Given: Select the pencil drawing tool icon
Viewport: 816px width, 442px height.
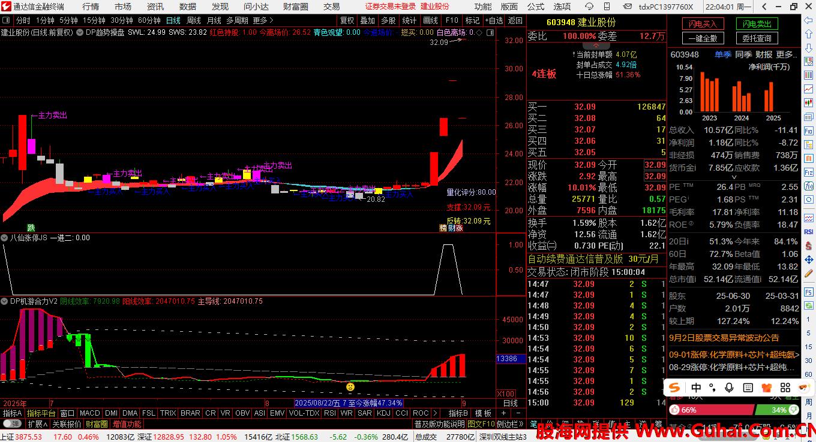Looking at the screenshot, I should (808, 274).
